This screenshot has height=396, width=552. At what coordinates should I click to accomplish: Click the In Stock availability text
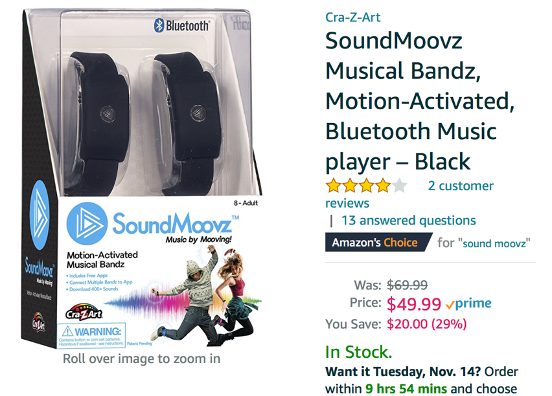pyautogui.click(x=358, y=353)
